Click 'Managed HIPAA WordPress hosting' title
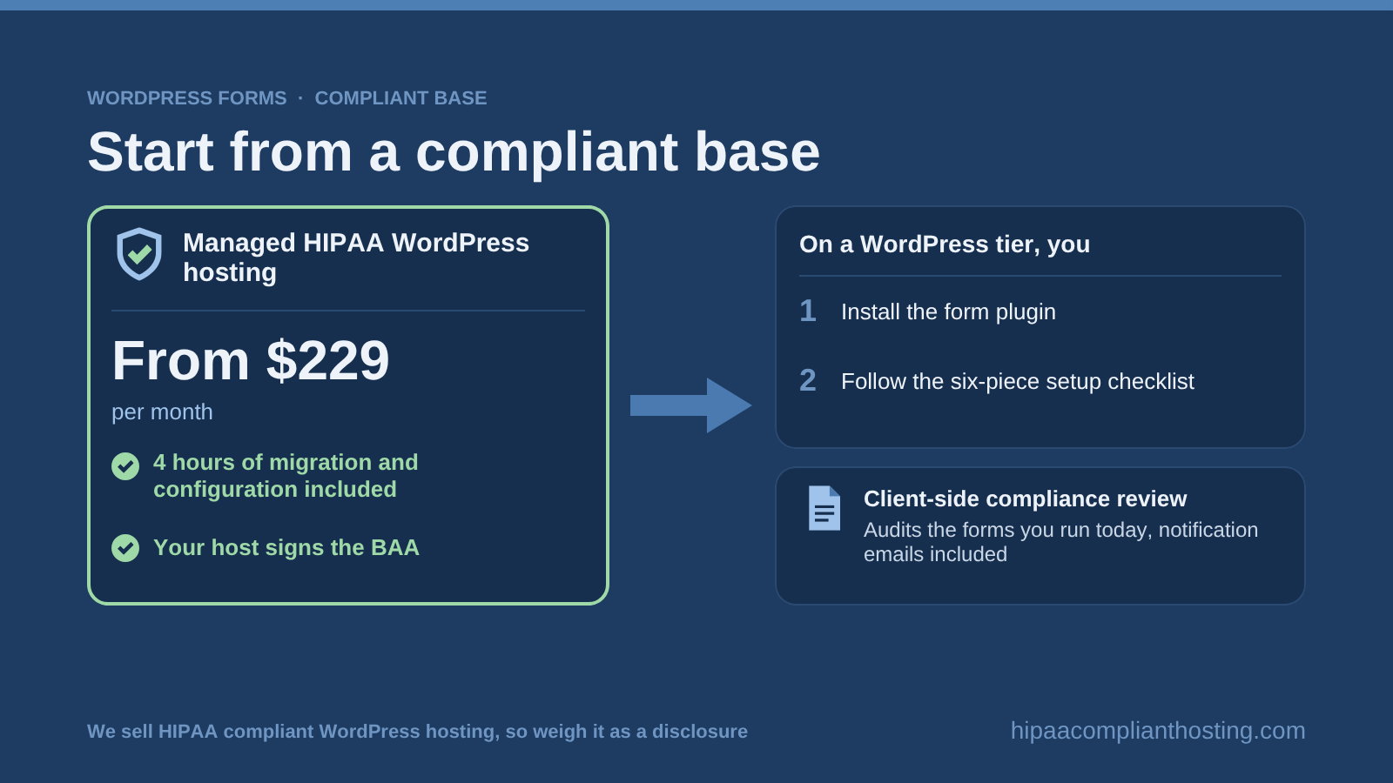The width and height of the screenshot is (1393, 783). (x=356, y=258)
